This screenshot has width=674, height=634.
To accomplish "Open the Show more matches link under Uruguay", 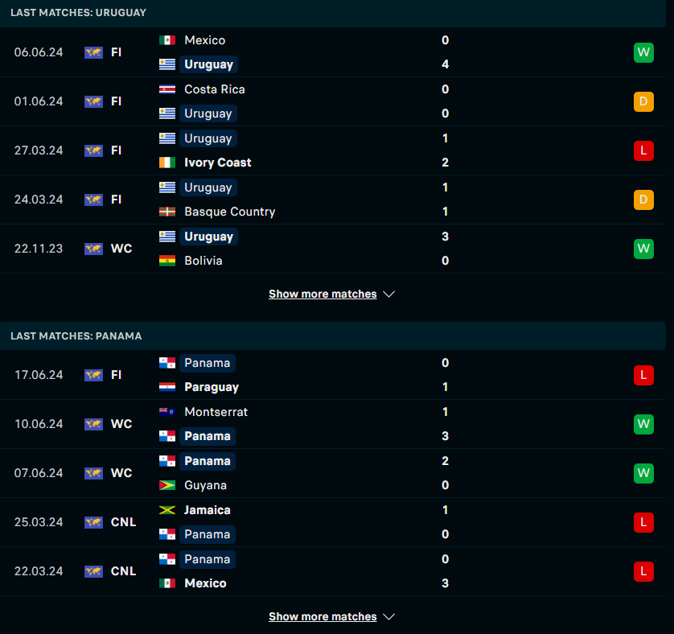I will tap(323, 294).
